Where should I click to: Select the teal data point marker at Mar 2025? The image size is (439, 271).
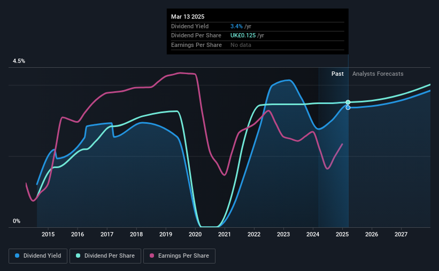[348, 102]
